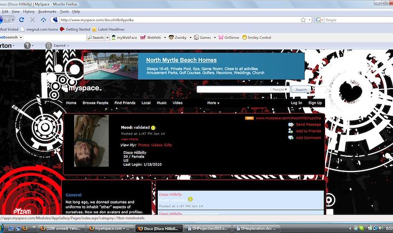The width and height of the screenshot is (393, 233).
Task: Switch to the DHexplanation.doc taskbar window
Action: (x=256, y=229)
